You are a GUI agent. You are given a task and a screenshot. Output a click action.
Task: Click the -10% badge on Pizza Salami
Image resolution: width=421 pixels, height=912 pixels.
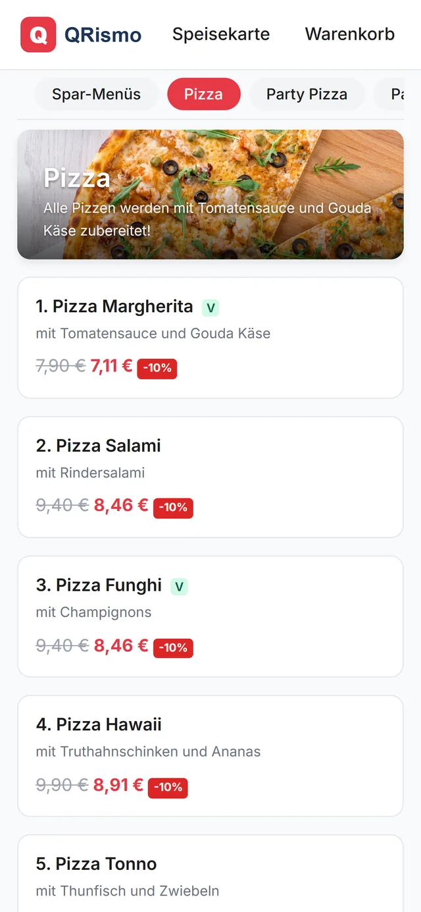tap(173, 508)
